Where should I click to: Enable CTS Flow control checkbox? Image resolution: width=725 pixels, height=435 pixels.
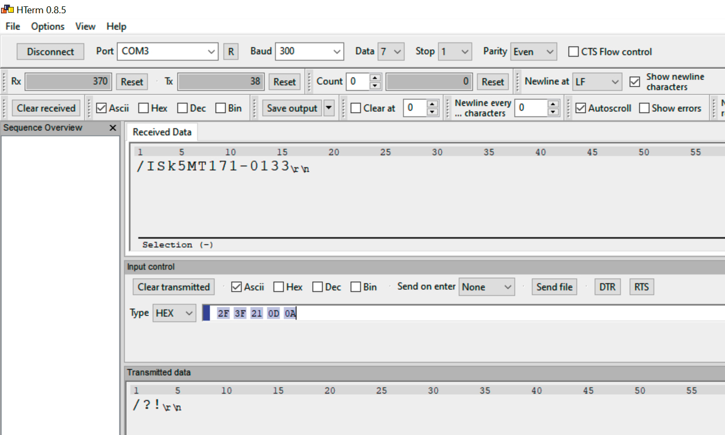point(573,51)
